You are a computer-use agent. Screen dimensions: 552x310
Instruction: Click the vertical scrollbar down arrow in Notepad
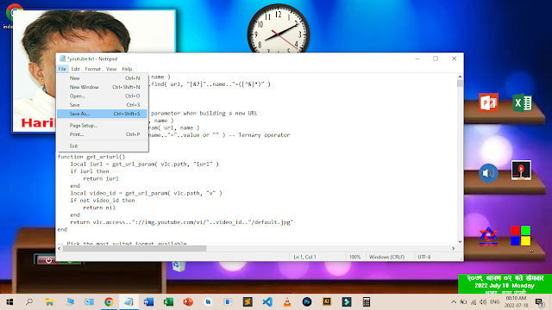460,242
